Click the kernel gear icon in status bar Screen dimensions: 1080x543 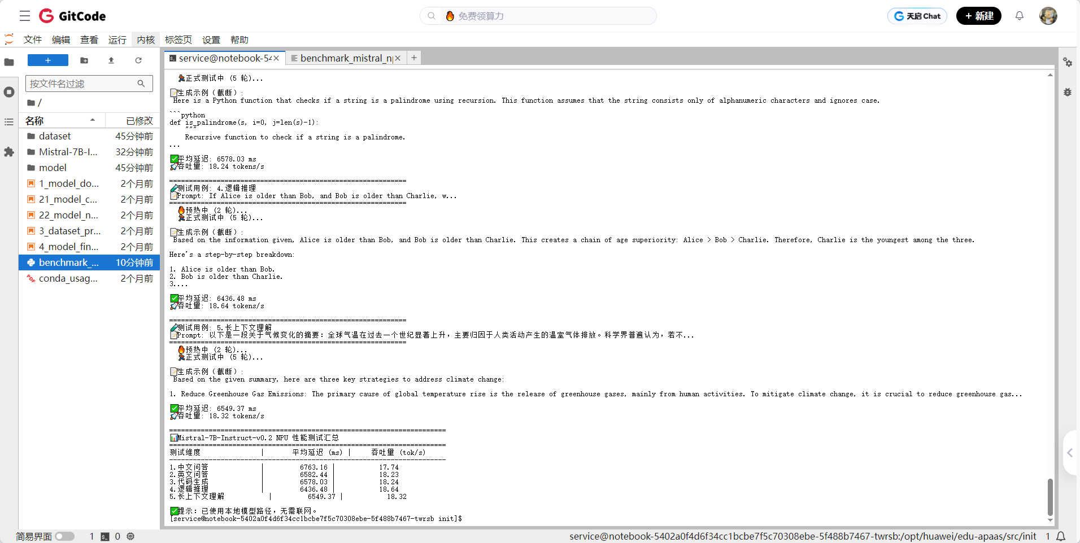(x=130, y=536)
